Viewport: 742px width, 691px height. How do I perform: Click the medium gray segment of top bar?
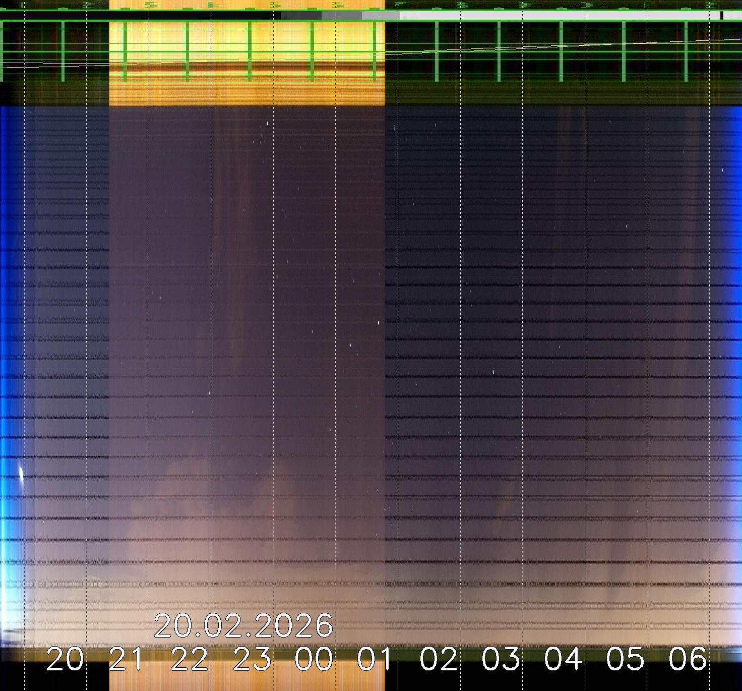[x=341, y=16]
